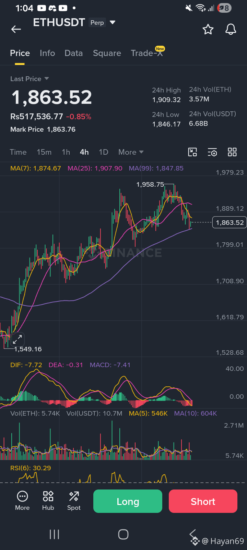Viewport: 247px width, 550px height.
Task: Tap the red Short button
Action: coord(203,501)
